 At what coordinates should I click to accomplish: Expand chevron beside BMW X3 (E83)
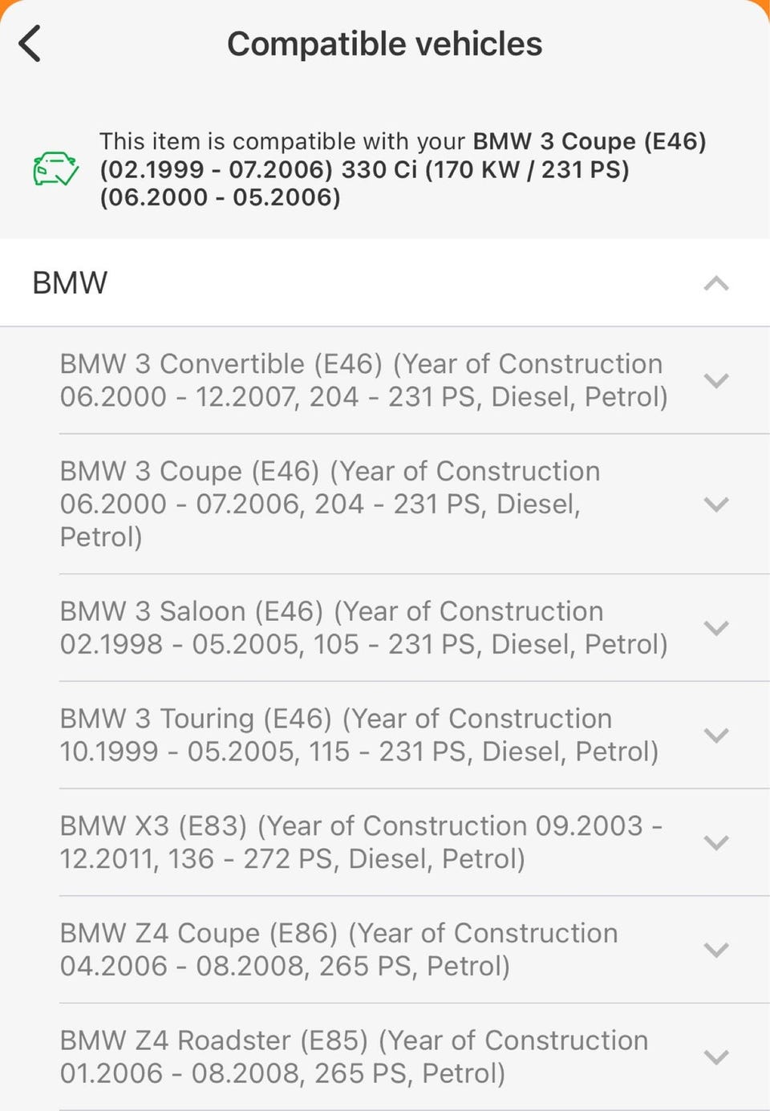[715, 842]
